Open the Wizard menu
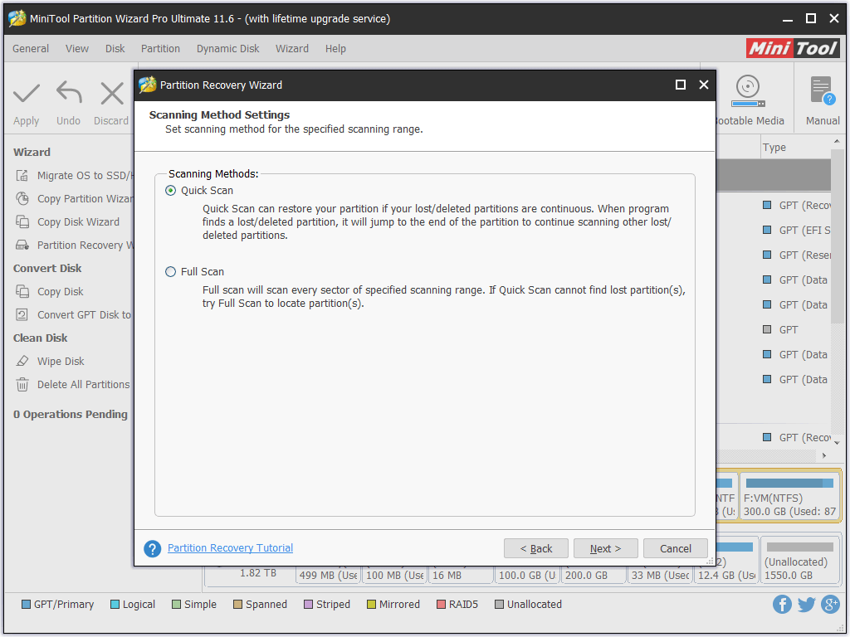Viewport: 850px width, 637px height. click(x=292, y=49)
